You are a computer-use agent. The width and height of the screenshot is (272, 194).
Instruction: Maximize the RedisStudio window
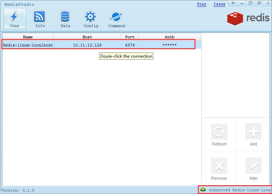(251, 3)
